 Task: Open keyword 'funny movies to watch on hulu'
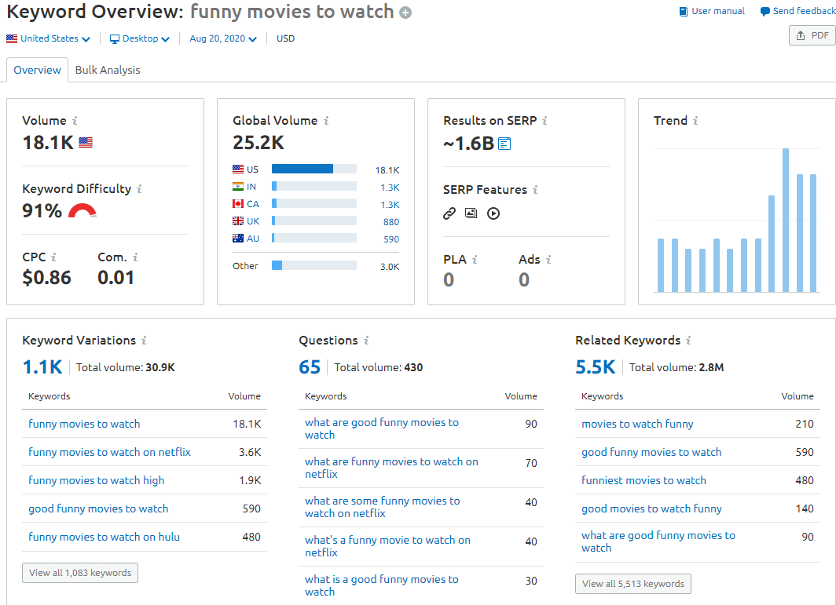pyautogui.click(x=104, y=537)
